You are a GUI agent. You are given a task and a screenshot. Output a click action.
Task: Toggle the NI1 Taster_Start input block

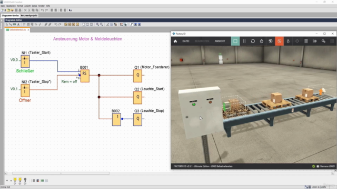tap(25, 61)
